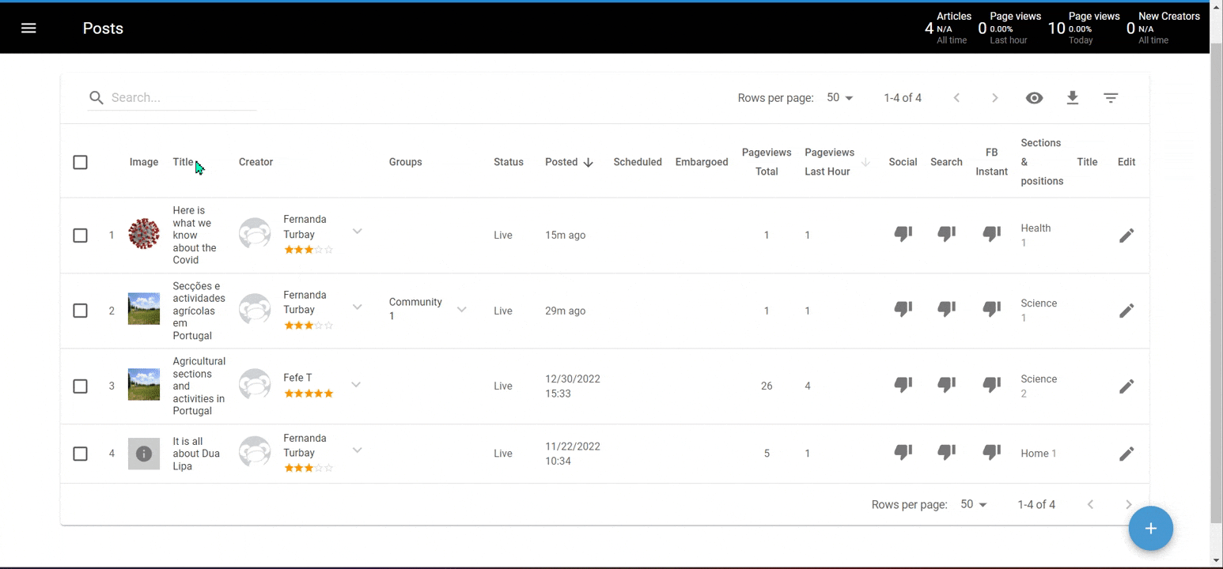Open the hamburger navigation menu
This screenshot has width=1223, height=569.
pyautogui.click(x=28, y=28)
